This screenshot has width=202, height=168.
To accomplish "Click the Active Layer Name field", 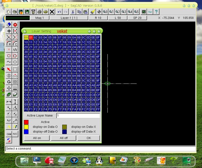I will (78, 115).
